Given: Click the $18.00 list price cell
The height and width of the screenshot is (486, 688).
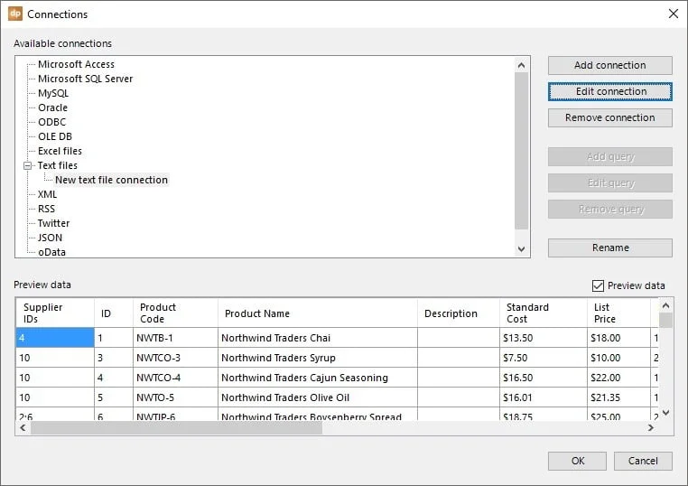Looking at the screenshot, I should pyautogui.click(x=618, y=338).
